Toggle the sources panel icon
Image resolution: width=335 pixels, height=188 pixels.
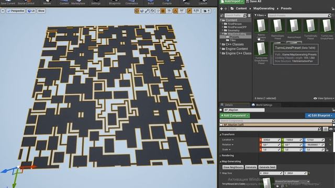[x=222, y=15]
